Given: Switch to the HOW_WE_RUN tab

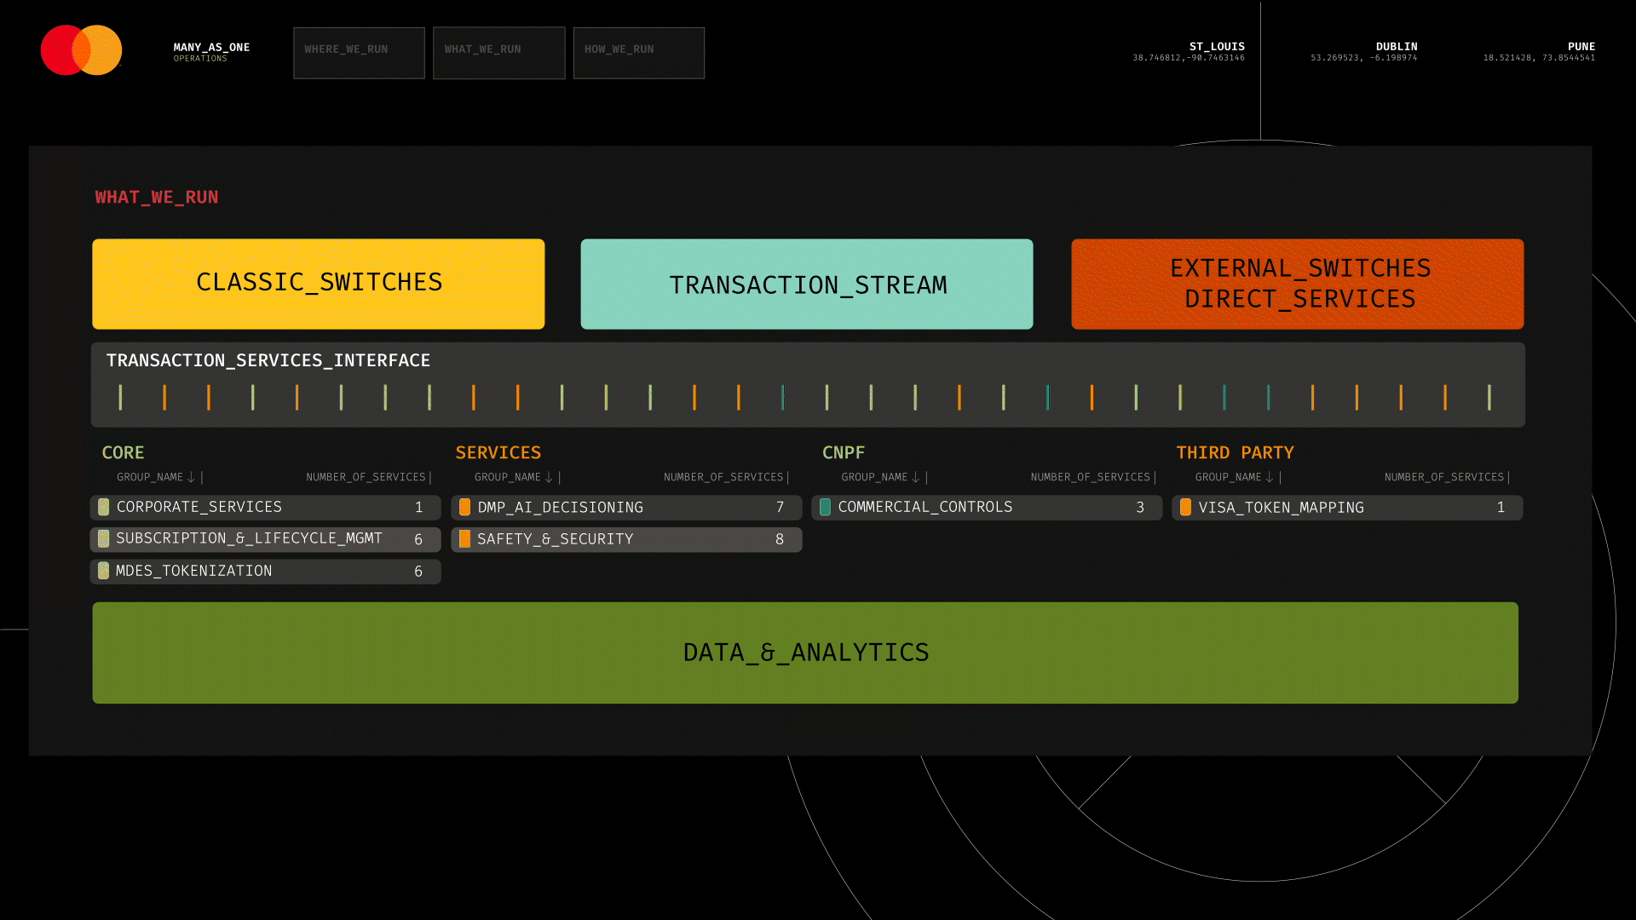Looking at the screenshot, I should point(638,53).
